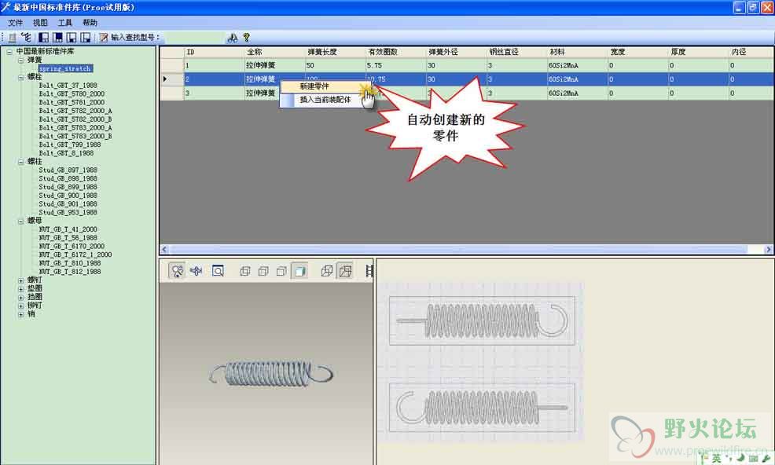The width and height of the screenshot is (775, 465).
Task: Switch preview to shaded cube display
Action: point(299,271)
